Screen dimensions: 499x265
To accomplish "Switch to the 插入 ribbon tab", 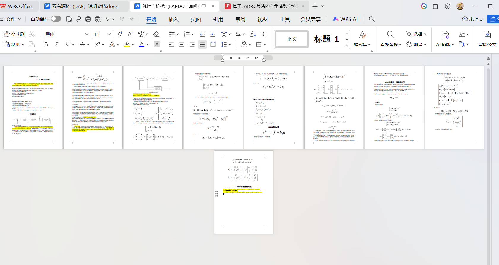I will coord(173,19).
